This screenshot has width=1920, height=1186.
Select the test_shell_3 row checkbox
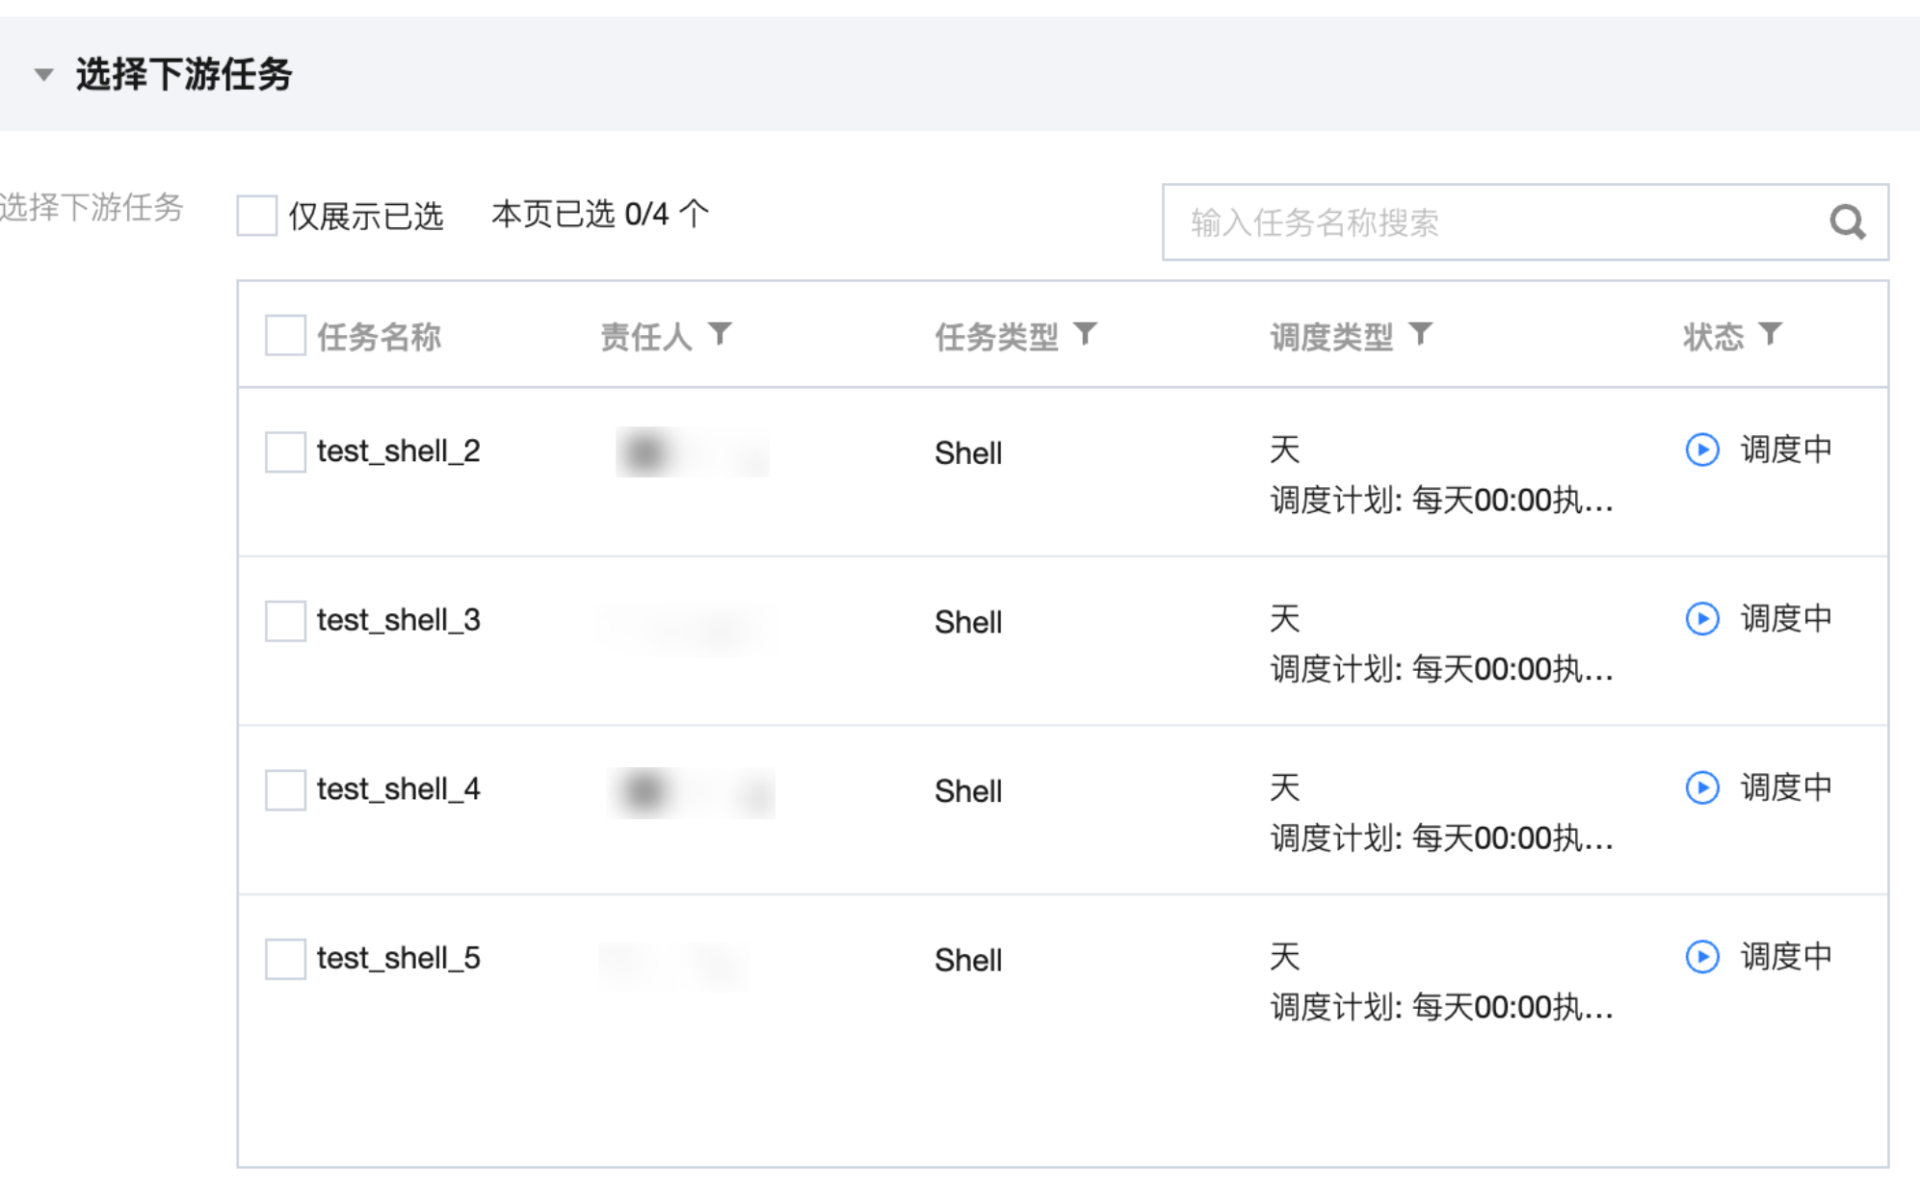click(x=285, y=621)
